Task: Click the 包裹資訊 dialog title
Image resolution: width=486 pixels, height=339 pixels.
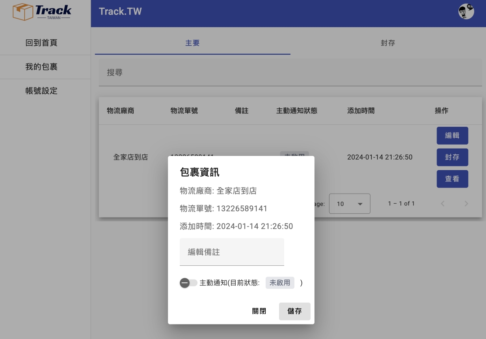Action: [200, 172]
